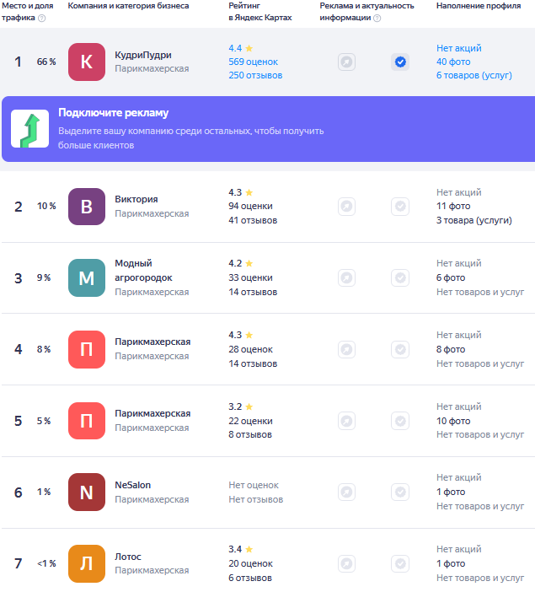Click the advertising icon in NeSalon row
The width and height of the screenshot is (535, 592).
[346, 492]
